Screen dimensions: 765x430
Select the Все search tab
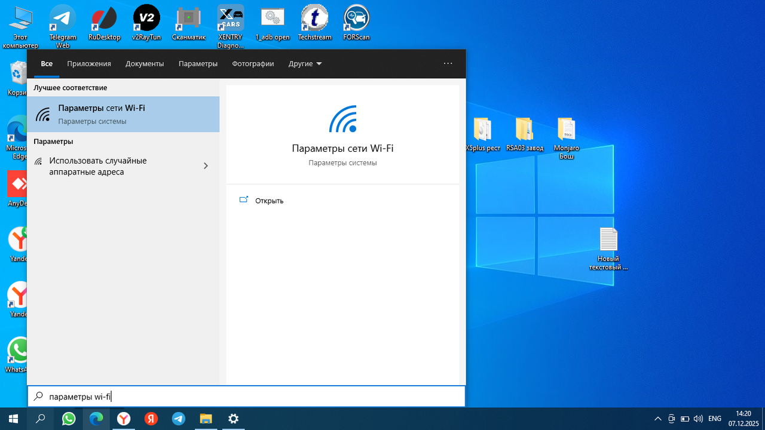(47, 64)
